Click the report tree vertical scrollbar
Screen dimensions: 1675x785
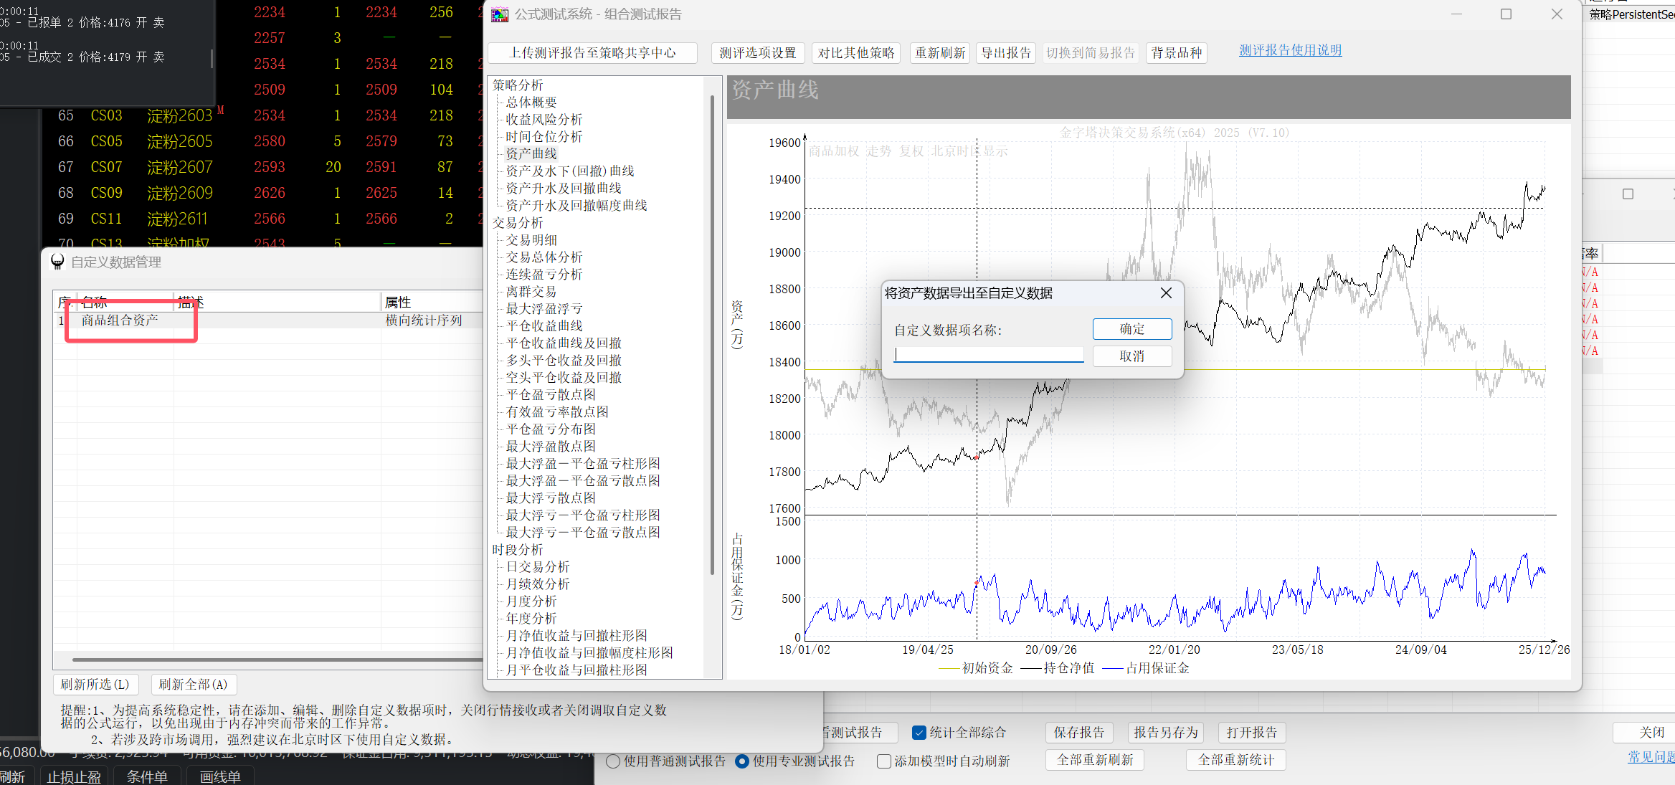712,333
